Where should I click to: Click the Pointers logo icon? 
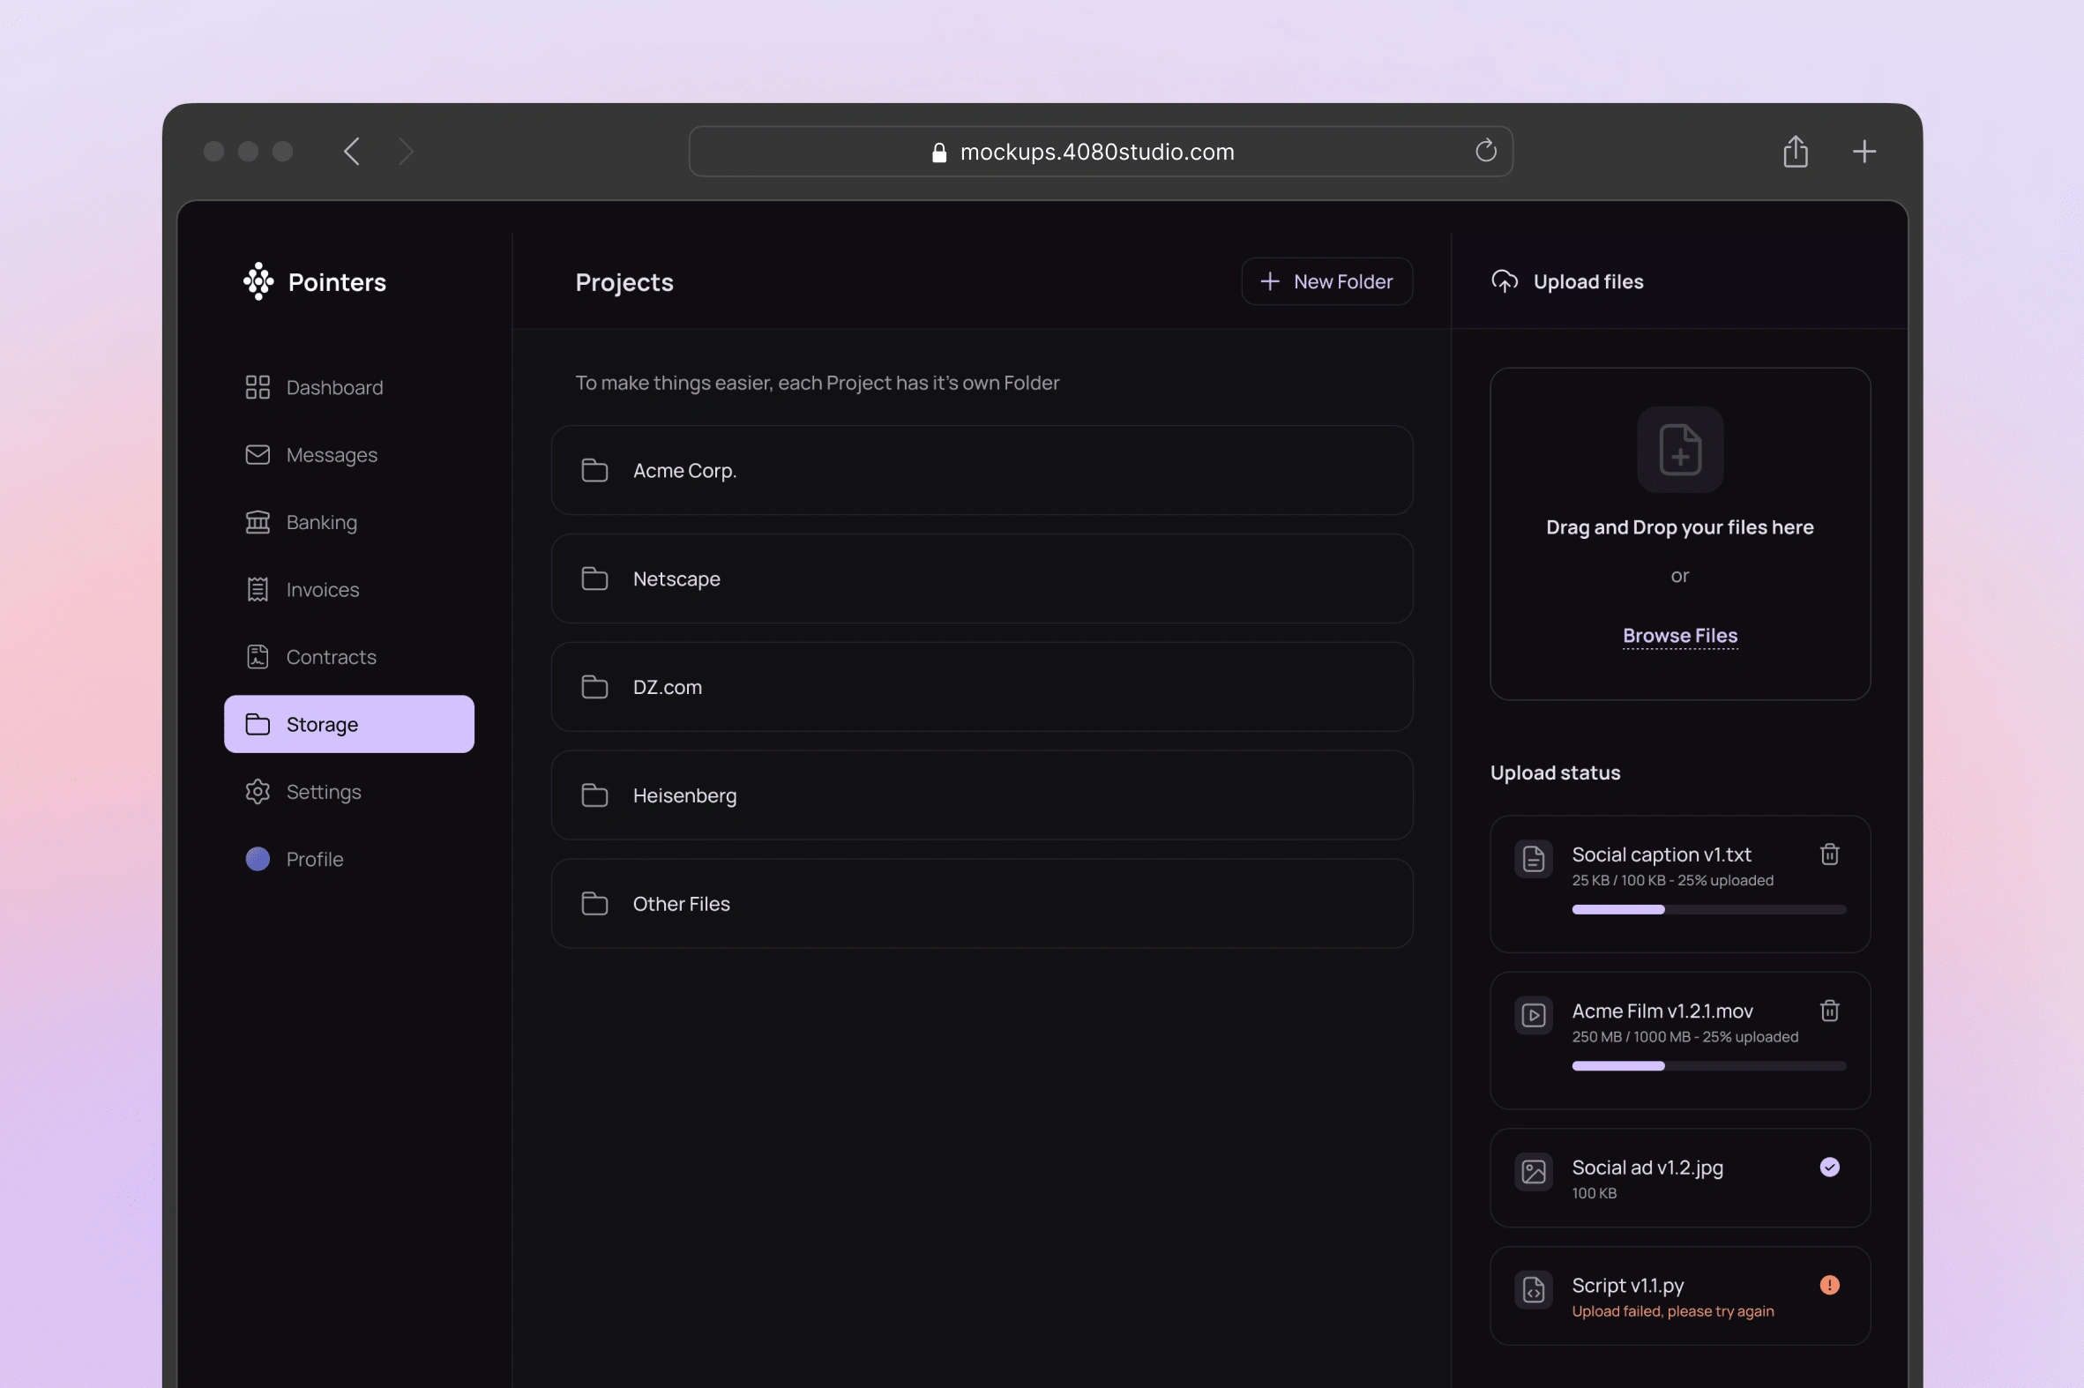(x=258, y=281)
